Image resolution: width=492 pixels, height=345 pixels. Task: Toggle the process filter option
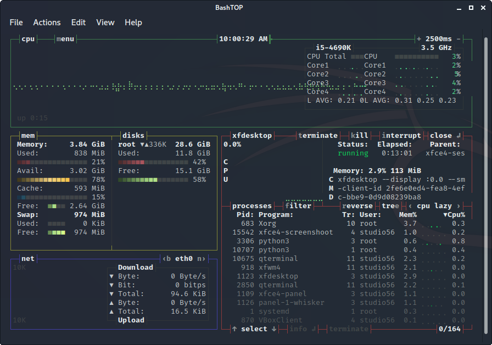tap(298, 206)
